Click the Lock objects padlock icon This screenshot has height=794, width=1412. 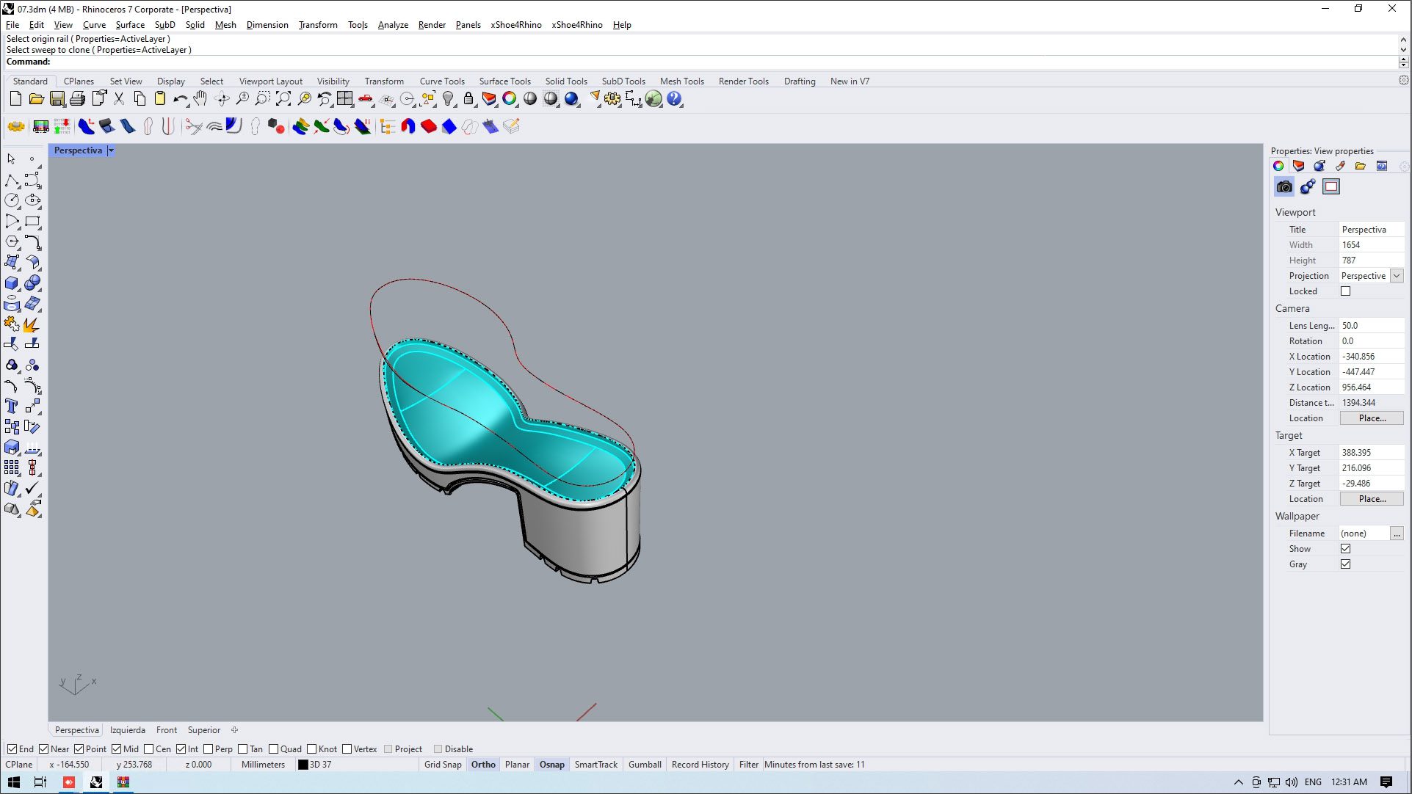(x=468, y=99)
